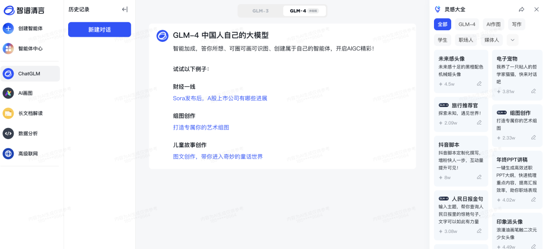Image resolution: width=545 pixels, height=249 pixels.
Task: Open 印象派头像 card title
Action: pyautogui.click(x=510, y=222)
